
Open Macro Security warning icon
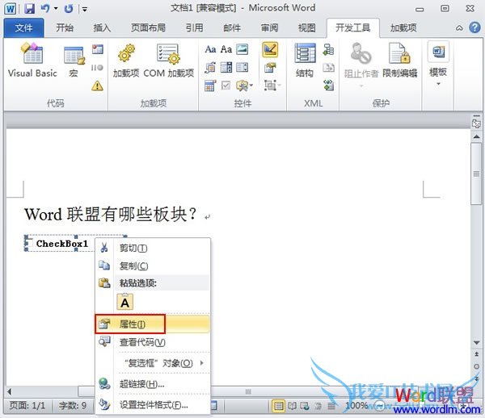(98, 86)
